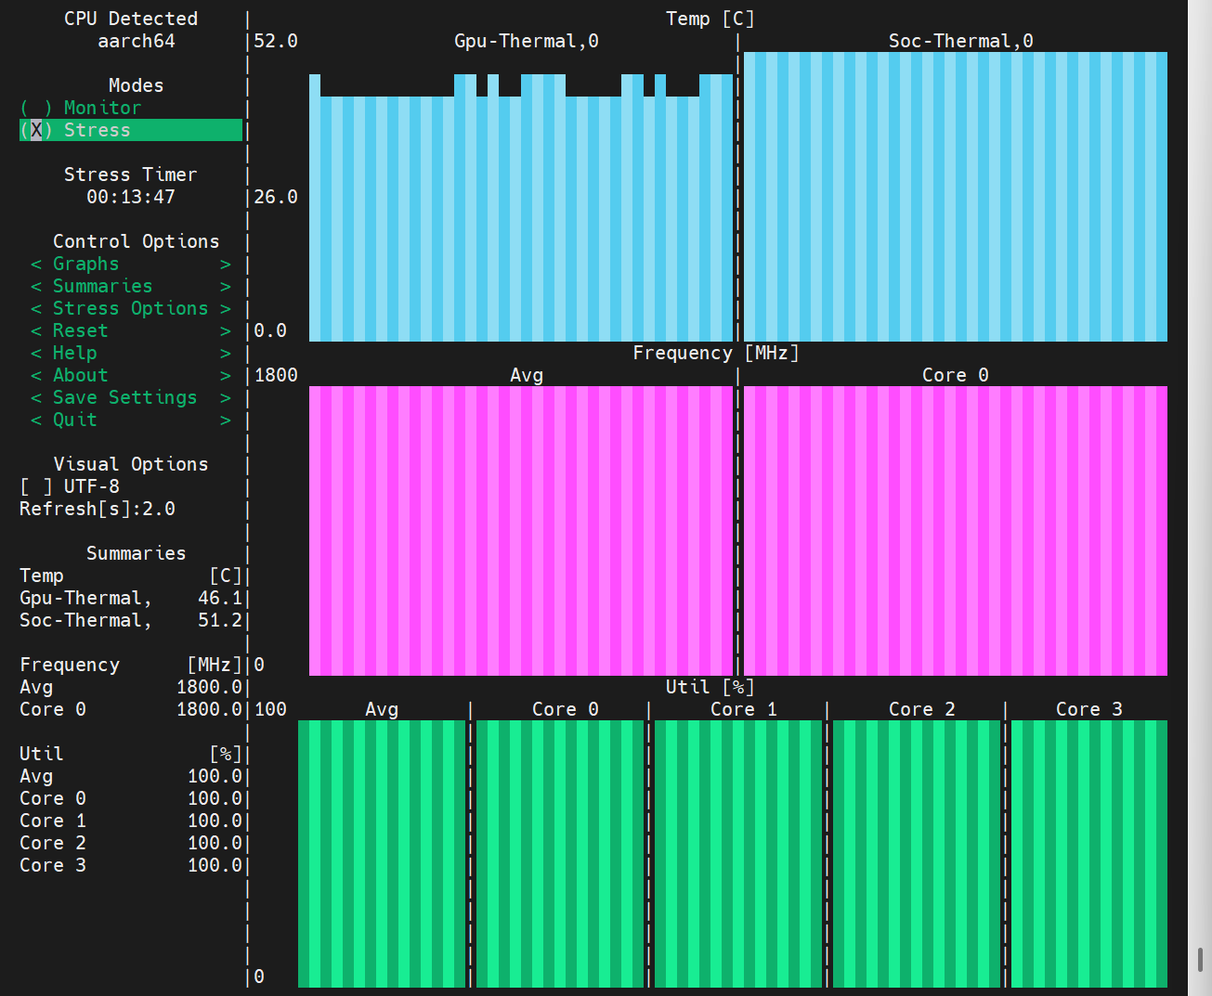Open the Help dialog
This screenshot has height=996, width=1212.
pyautogui.click(x=131, y=353)
